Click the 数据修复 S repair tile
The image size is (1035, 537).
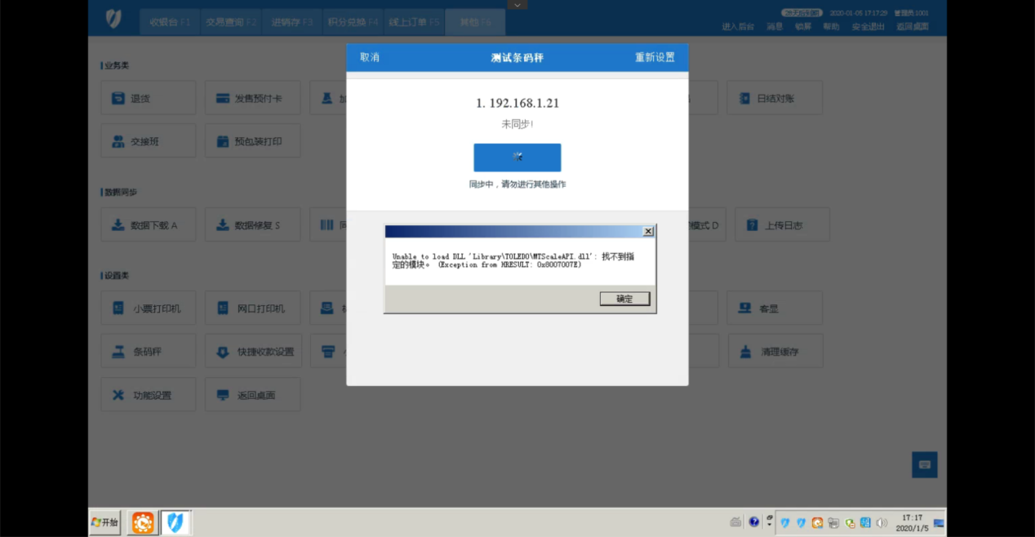252,225
